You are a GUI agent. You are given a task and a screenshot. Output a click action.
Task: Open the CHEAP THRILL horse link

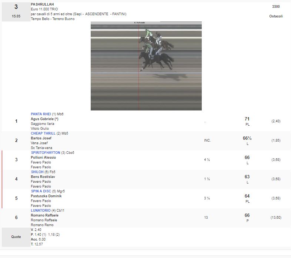(43, 133)
